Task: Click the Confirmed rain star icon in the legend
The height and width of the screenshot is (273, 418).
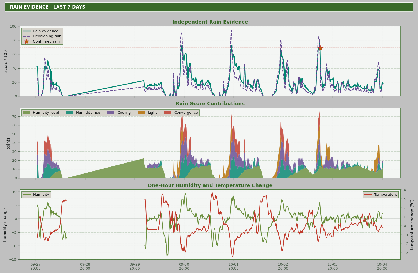Action: click(27, 41)
